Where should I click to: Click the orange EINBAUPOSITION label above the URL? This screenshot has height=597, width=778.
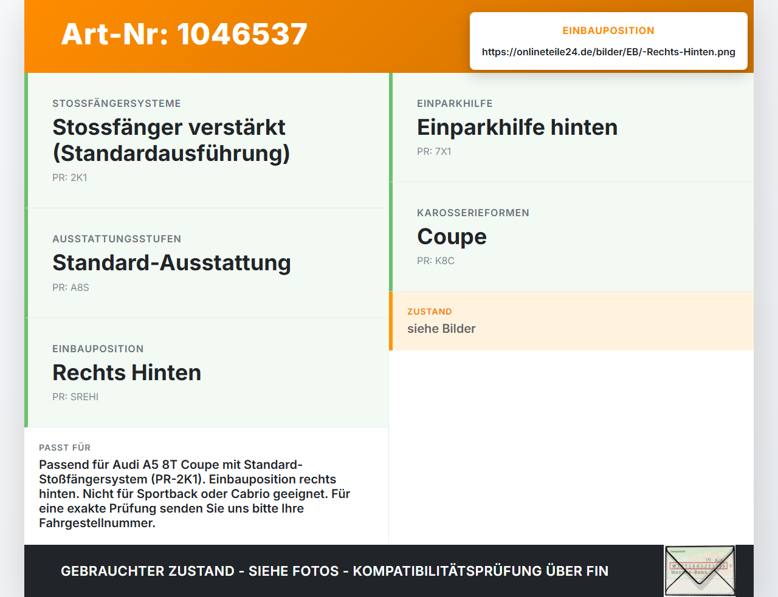(608, 30)
